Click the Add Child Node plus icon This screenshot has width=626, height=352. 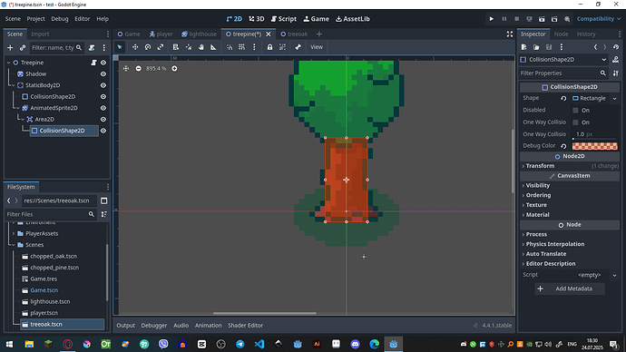tap(10, 48)
